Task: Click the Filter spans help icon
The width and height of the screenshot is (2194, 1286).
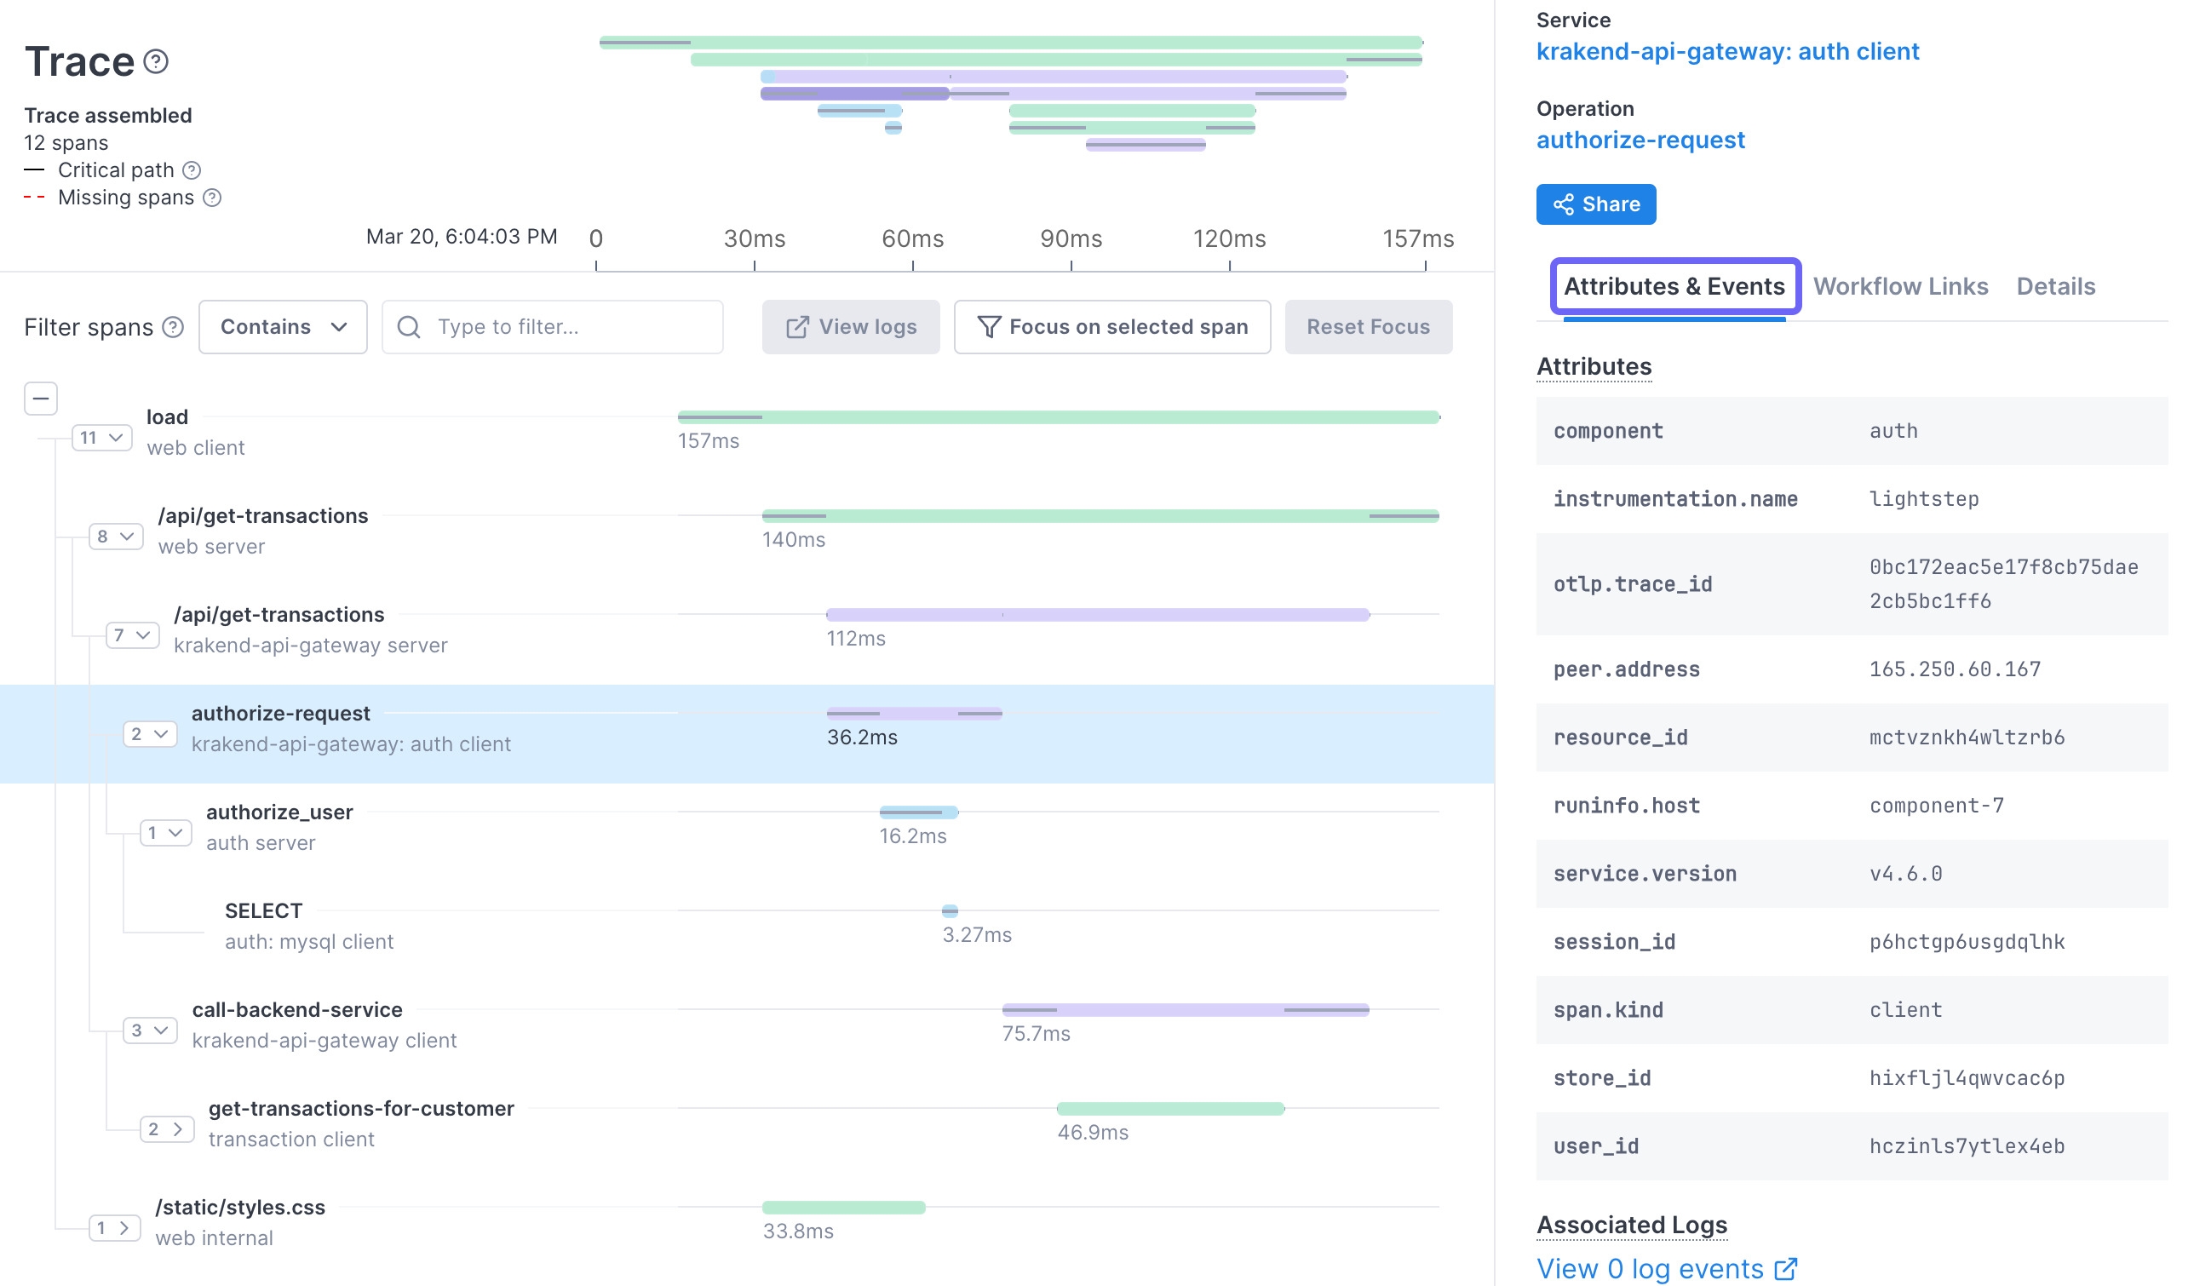Action: pos(172,326)
